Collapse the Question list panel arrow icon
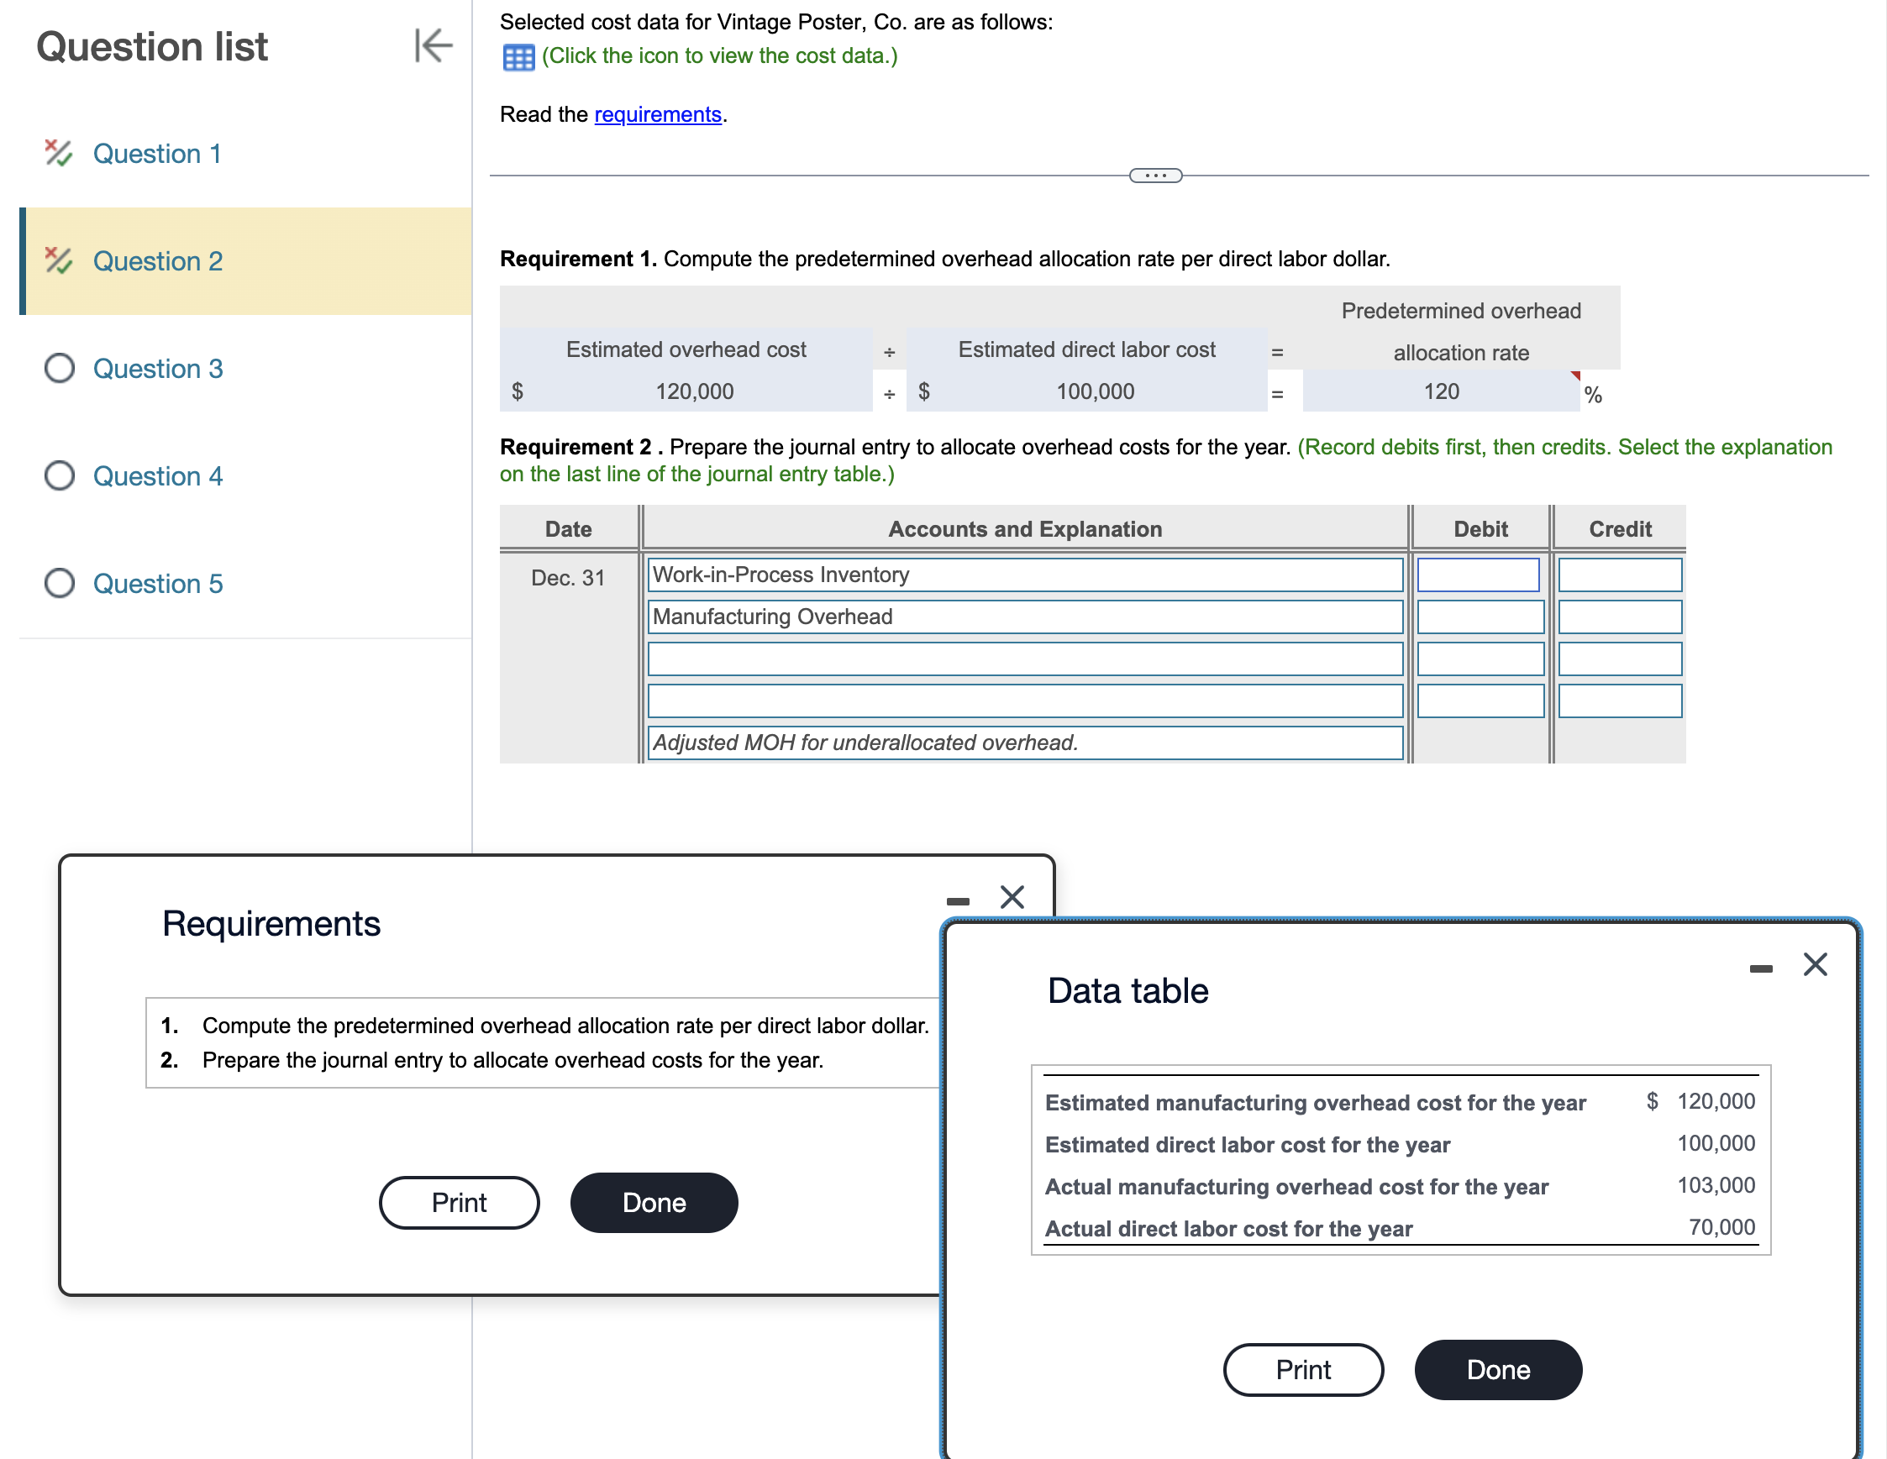 tap(433, 46)
